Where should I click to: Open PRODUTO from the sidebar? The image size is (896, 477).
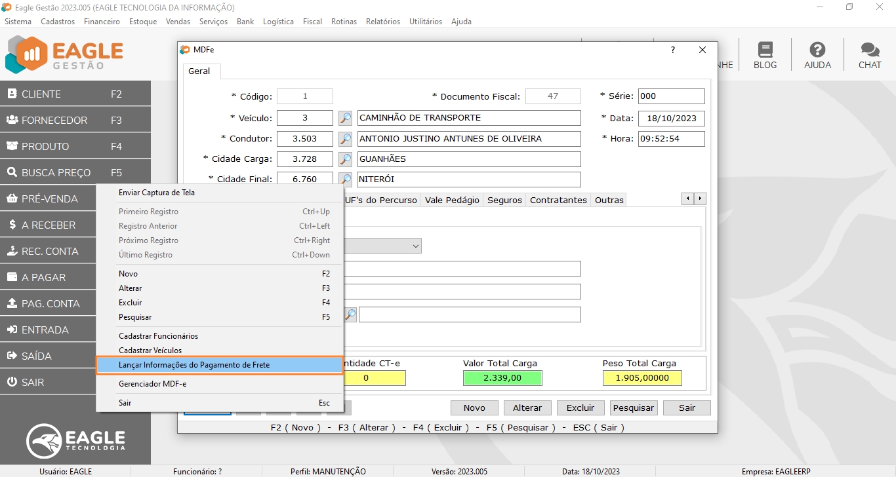[75, 146]
